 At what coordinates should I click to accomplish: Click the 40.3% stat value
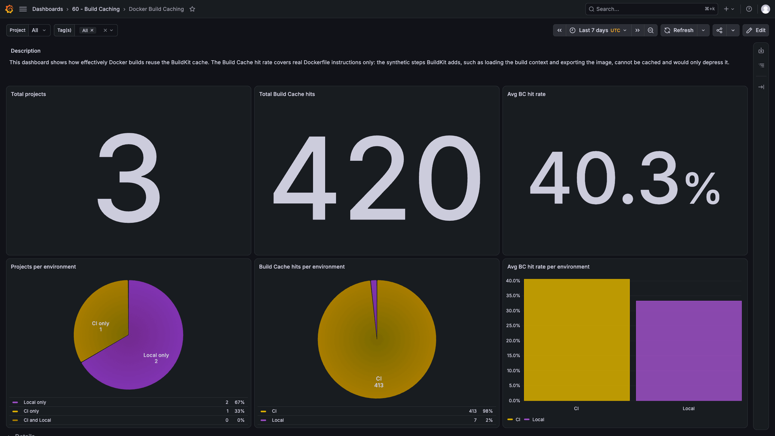[625, 177]
